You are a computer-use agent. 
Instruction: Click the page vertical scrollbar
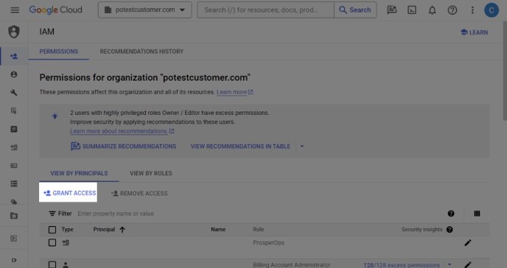tap(504, 71)
